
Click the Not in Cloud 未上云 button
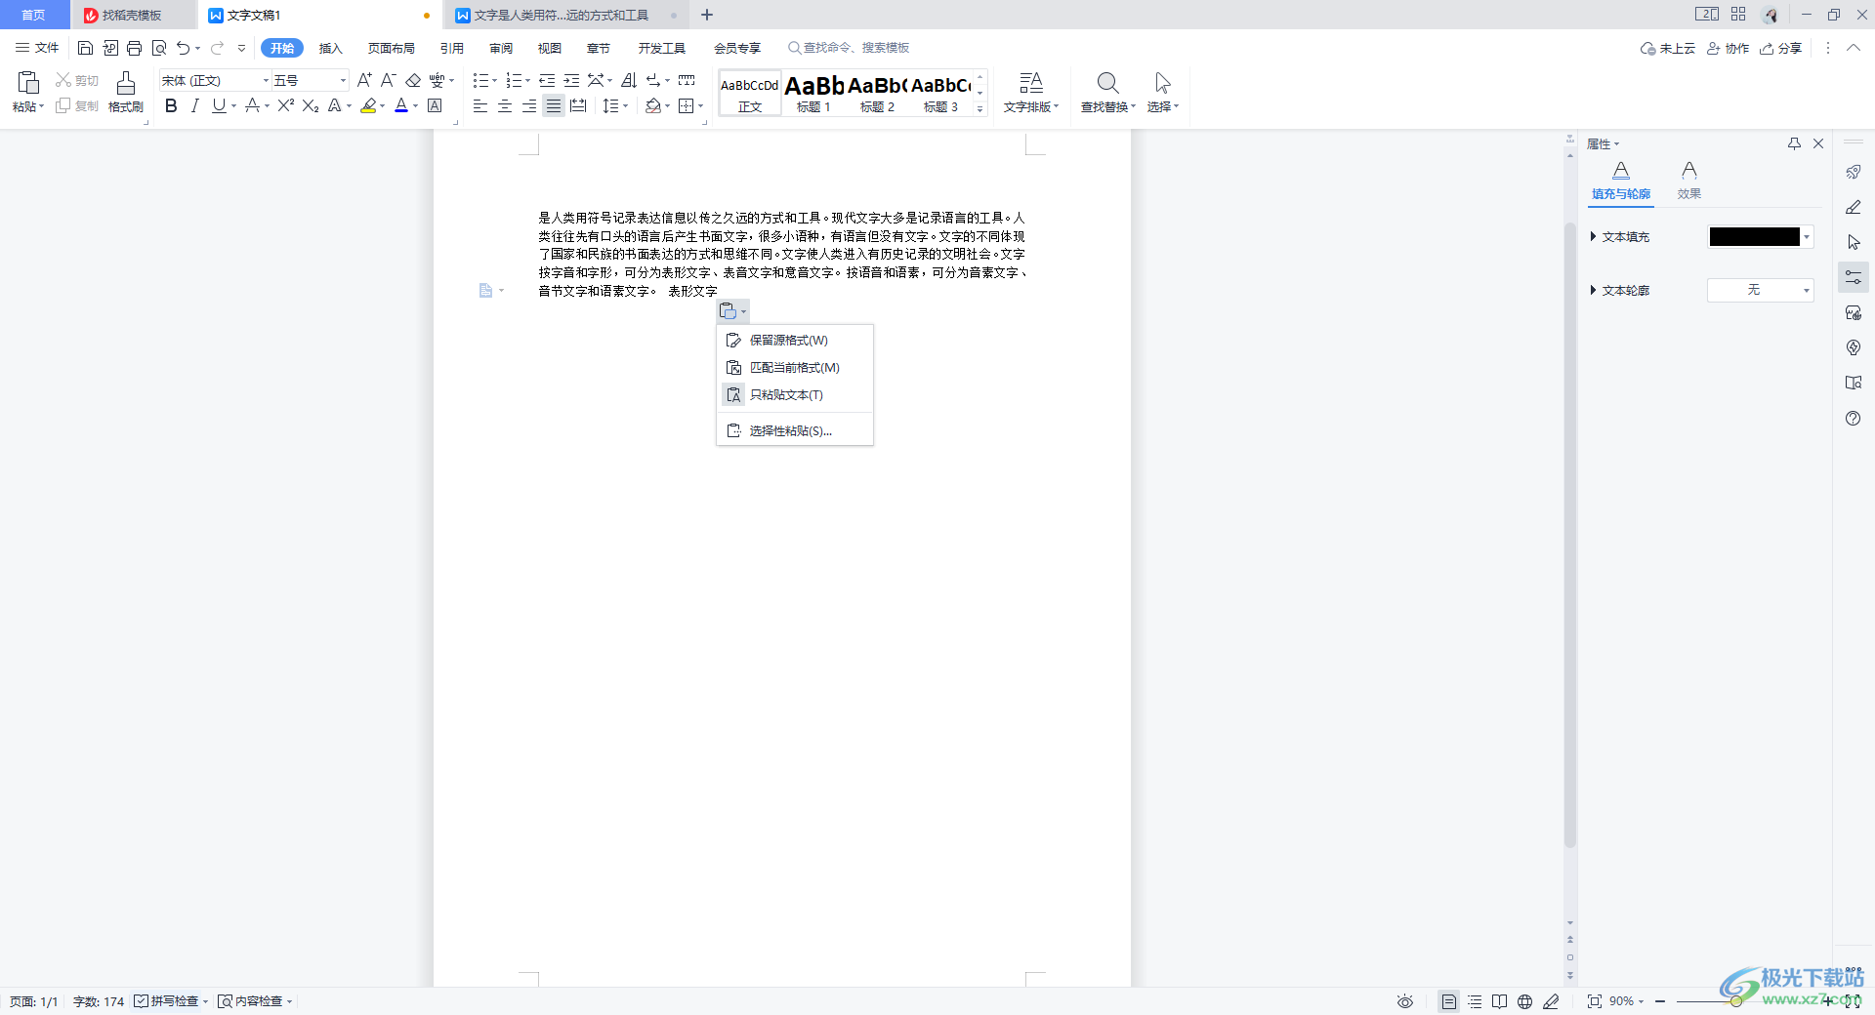(x=1668, y=48)
